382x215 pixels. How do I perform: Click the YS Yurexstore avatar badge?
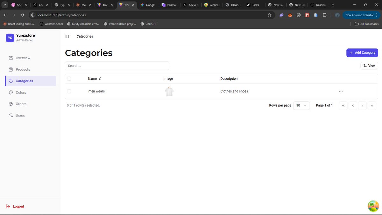pyautogui.click(x=10, y=38)
